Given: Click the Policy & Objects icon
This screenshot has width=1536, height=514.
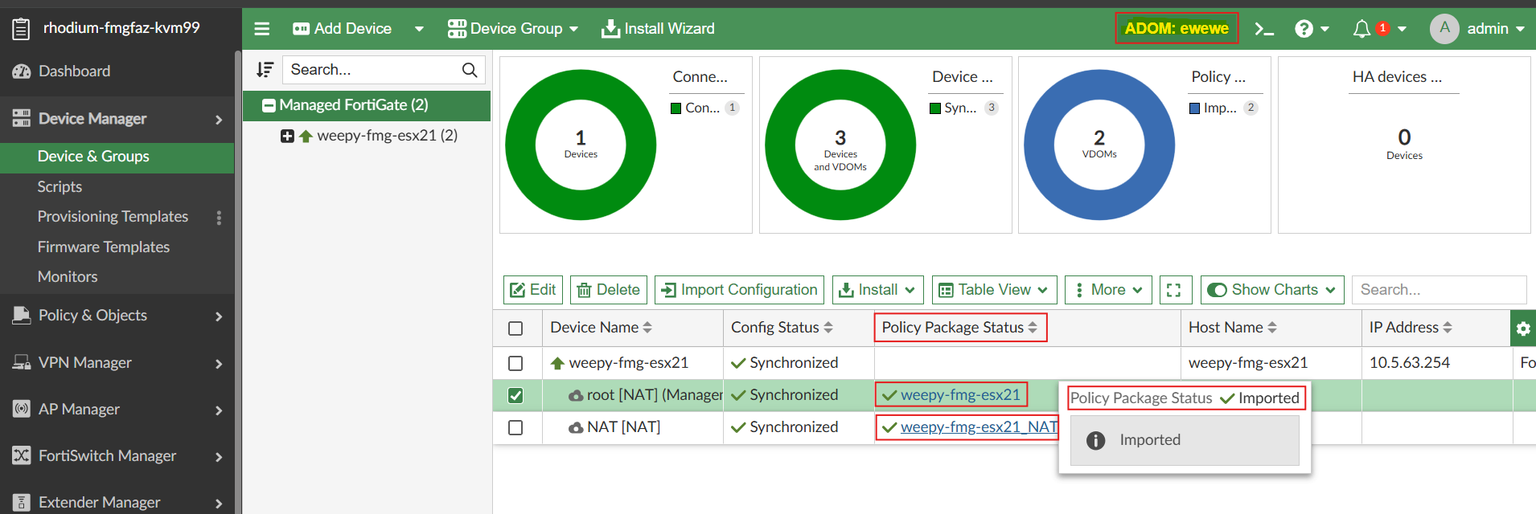Looking at the screenshot, I should tap(22, 316).
